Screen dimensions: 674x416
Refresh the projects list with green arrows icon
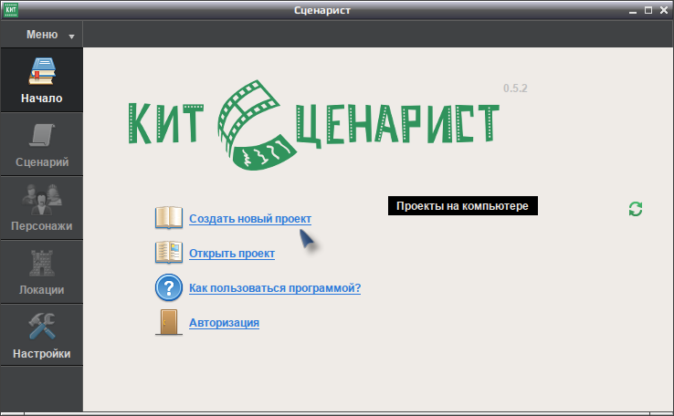point(636,209)
